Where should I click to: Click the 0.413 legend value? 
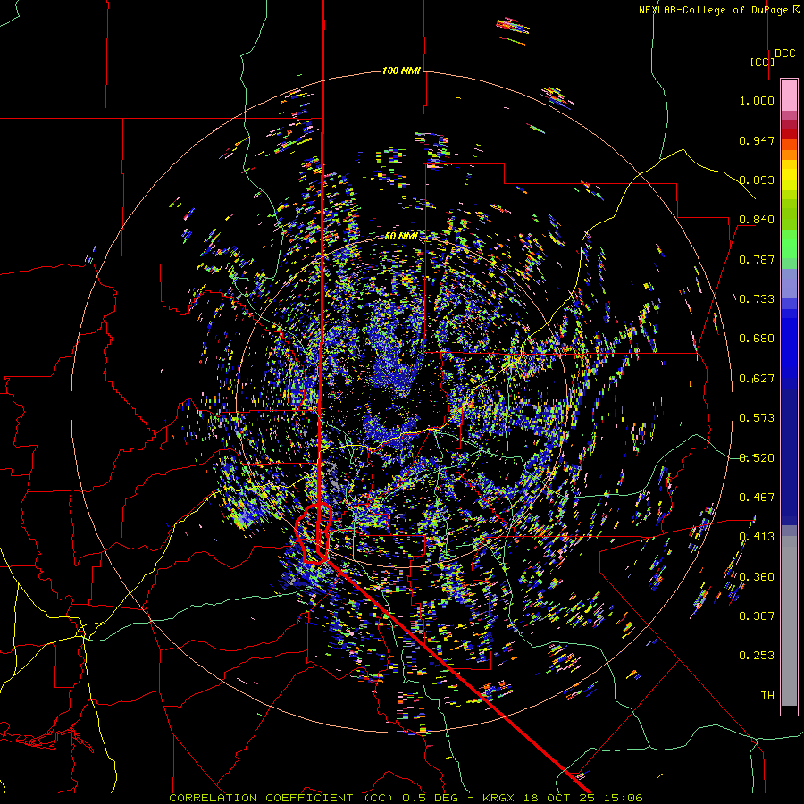coord(757,537)
